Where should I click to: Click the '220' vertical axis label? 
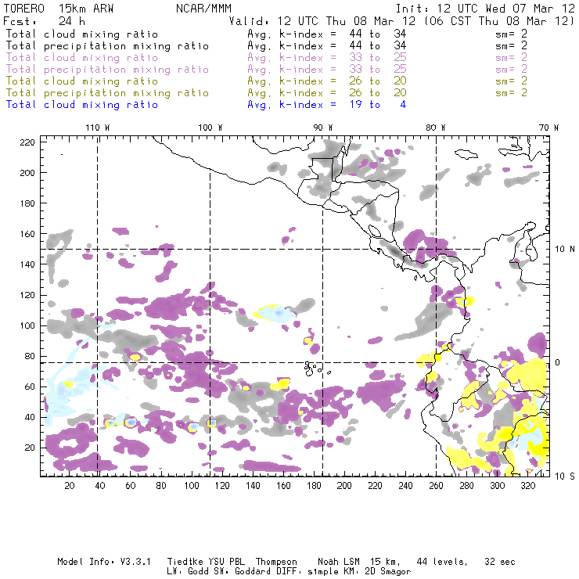point(27,142)
